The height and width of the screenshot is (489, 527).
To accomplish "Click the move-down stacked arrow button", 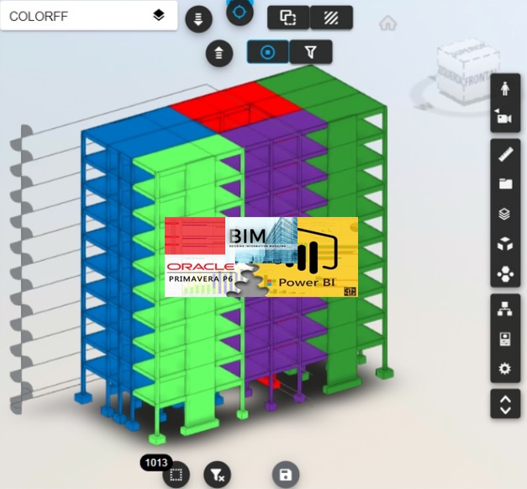I will 198,19.
